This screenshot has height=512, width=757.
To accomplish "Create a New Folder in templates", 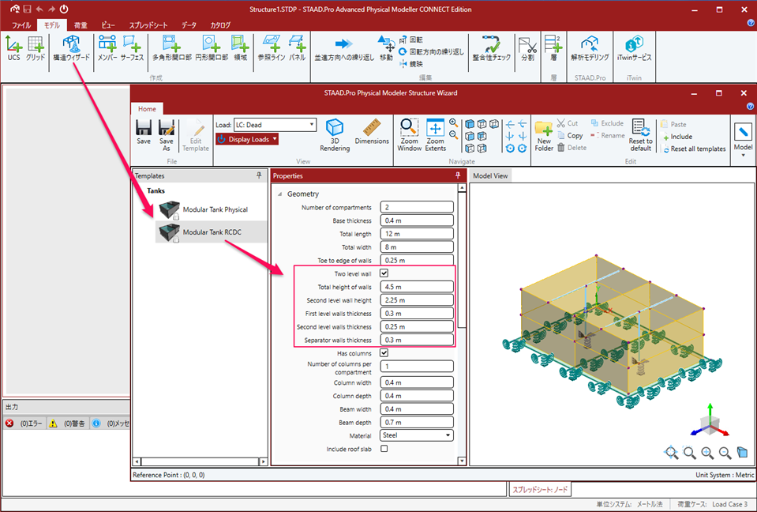I will [x=544, y=136].
